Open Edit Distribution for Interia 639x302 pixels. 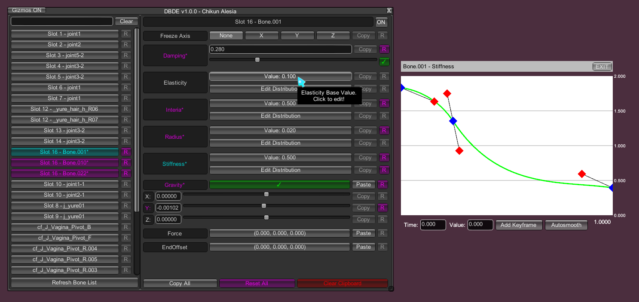click(x=281, y=116)
